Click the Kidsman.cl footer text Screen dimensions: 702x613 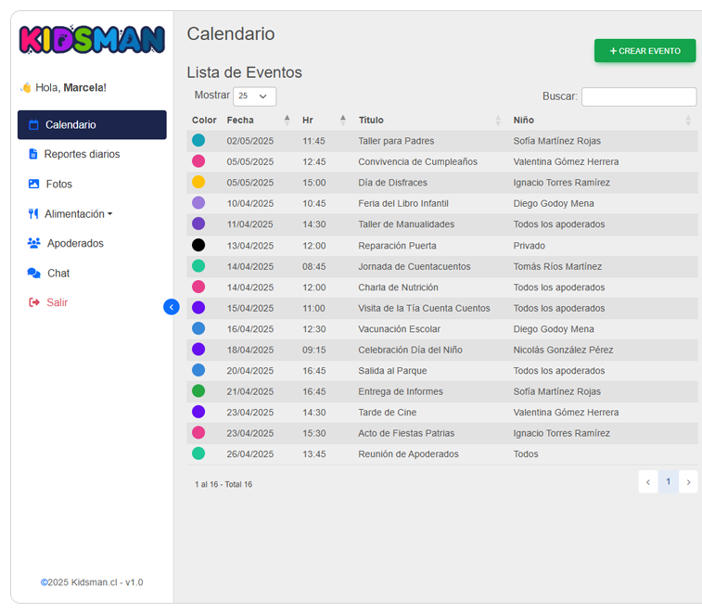[92, 582]
